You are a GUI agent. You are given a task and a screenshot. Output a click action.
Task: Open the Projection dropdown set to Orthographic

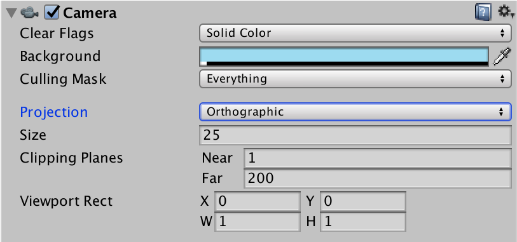355,112
